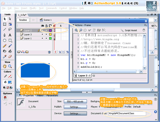Image resolution: width=160 pixels, height=122 pixels.
Task: Click Auto format icon in Actions
Action: pos(94,30)
